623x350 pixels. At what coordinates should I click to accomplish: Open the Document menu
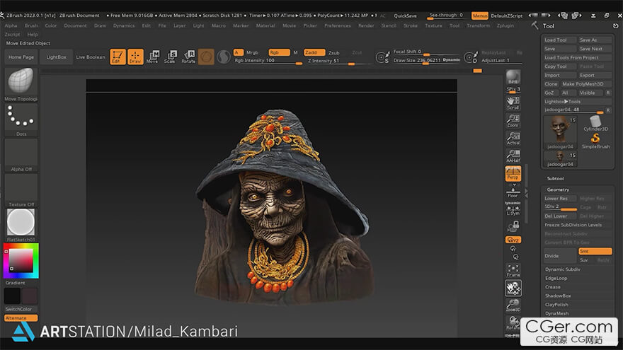tap(75, 25)
